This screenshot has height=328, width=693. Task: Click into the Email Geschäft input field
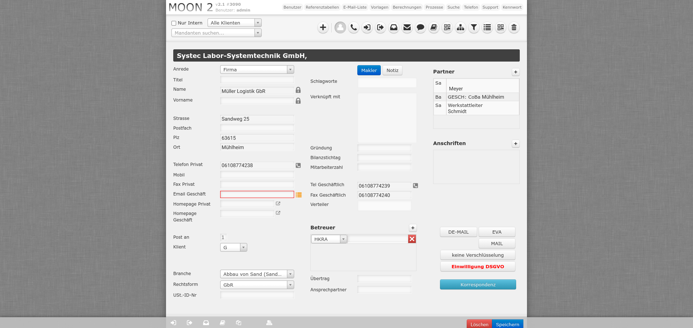(x=257, y=194)
